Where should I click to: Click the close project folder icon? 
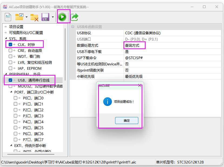[34, 17]
